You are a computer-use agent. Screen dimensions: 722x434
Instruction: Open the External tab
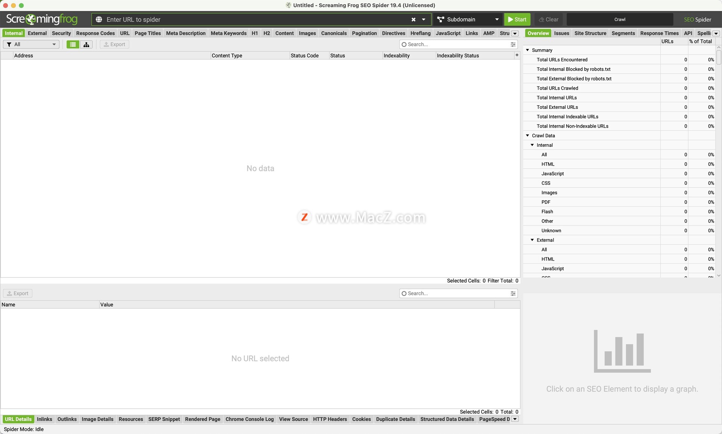point(37,33)
